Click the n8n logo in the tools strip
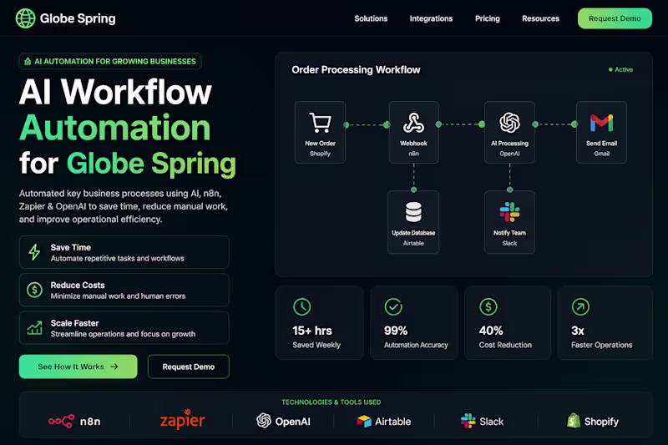The image size is (668, 445). point(74,421)
